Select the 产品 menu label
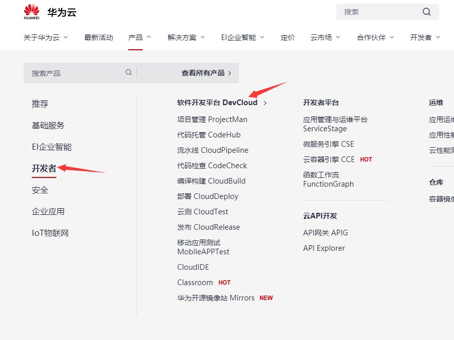The width and height of the screenshot is (454, 340). [135, 37]
